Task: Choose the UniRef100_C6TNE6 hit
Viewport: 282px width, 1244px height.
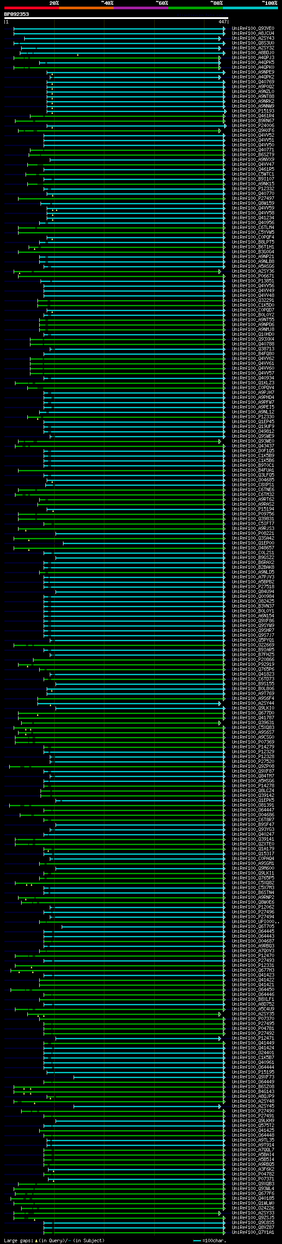Action: coord(252,490)
